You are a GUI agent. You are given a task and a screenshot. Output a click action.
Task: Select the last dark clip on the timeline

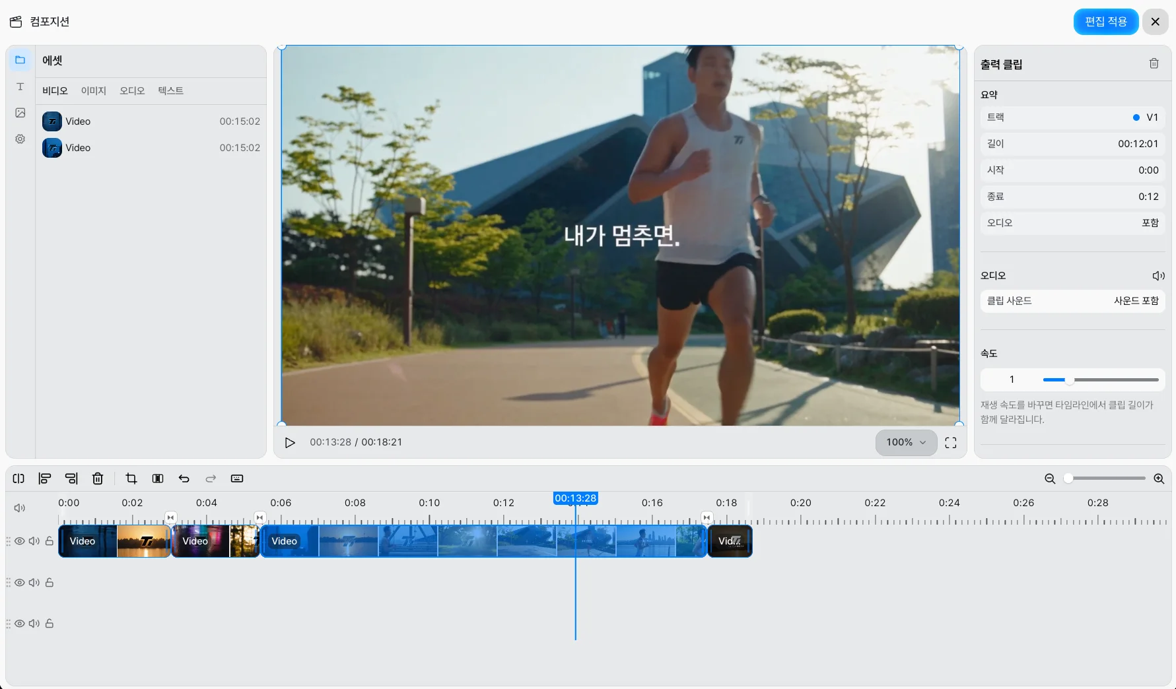(730, 541)
